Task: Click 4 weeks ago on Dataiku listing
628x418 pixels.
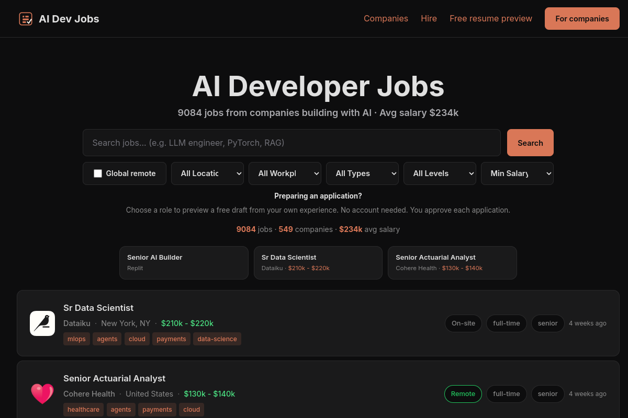Action: [x=588, y=323]
